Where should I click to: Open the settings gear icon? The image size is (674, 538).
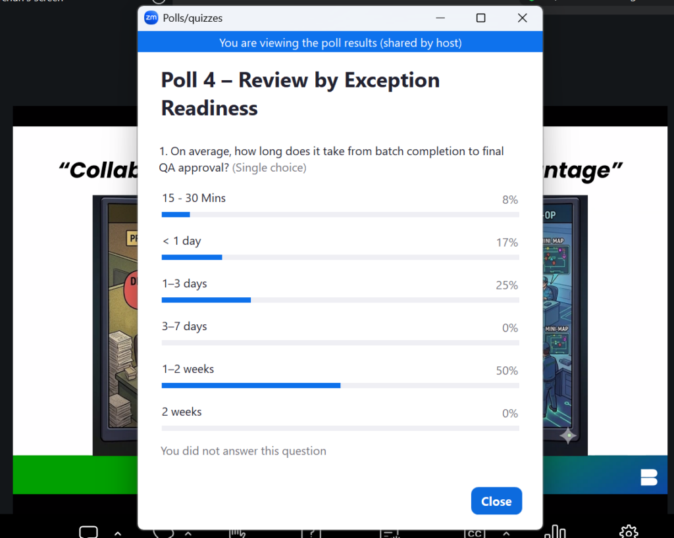(629, 532)
